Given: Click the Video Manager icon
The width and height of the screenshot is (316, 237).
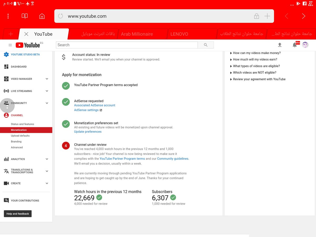Looking at the screenshot, I should pyautogui.click(x=6, y=79).
